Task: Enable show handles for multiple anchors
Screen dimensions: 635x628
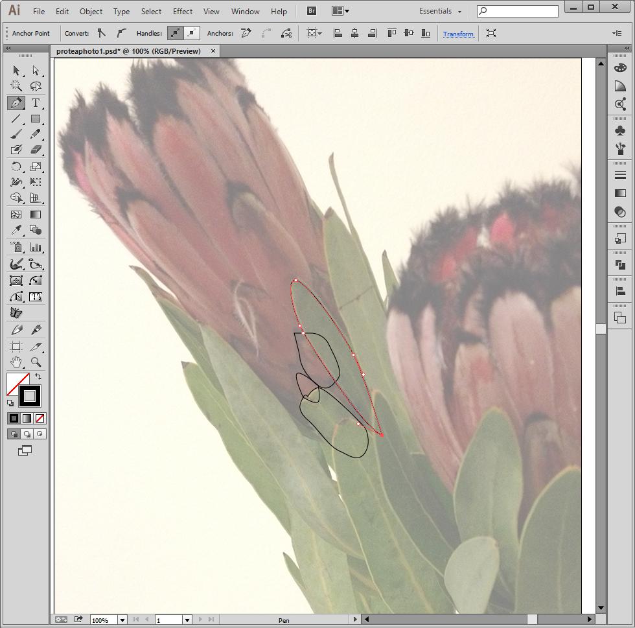Action: pyautogui.click(x=176, y=33)
